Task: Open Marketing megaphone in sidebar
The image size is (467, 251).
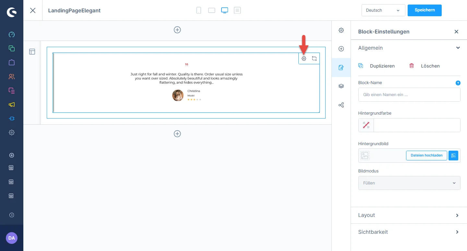Action: 12,105
